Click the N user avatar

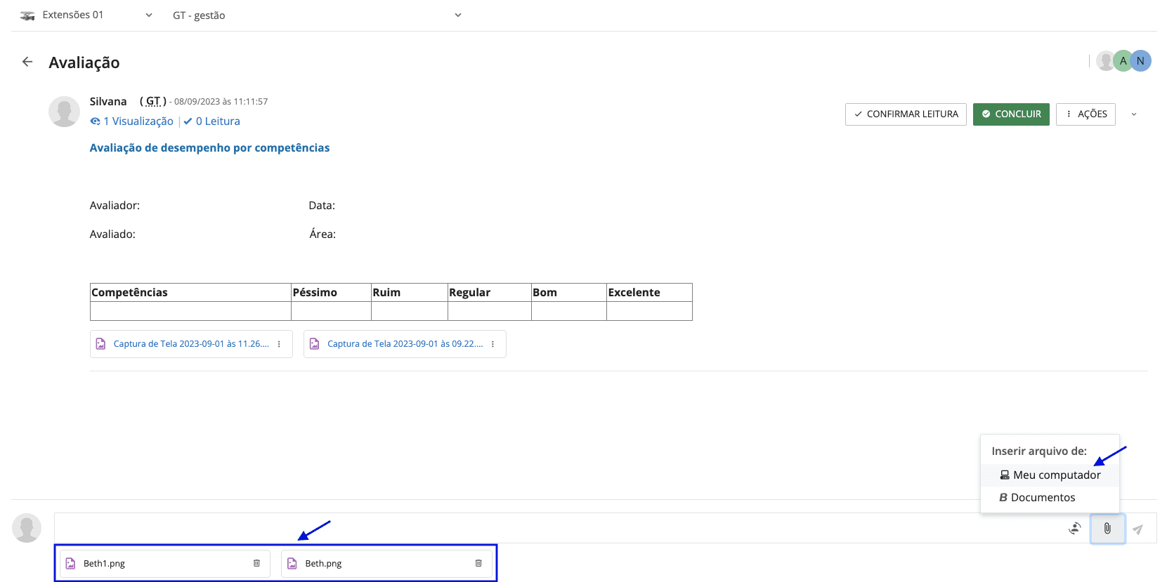coord(1141,61)
